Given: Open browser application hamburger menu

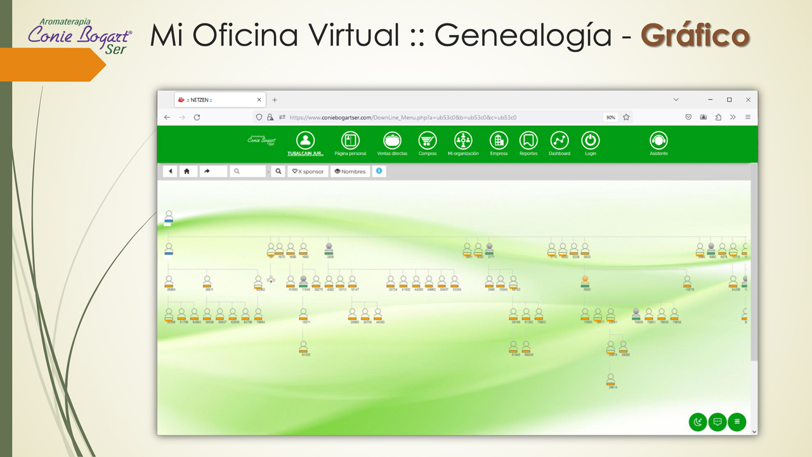Looking at the screenshot, I should click(x=748, y=117).
